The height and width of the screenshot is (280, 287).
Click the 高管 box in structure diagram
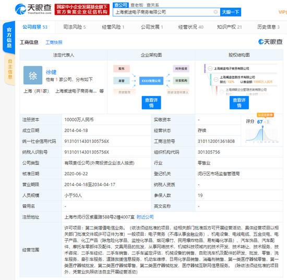pos(122,81)
